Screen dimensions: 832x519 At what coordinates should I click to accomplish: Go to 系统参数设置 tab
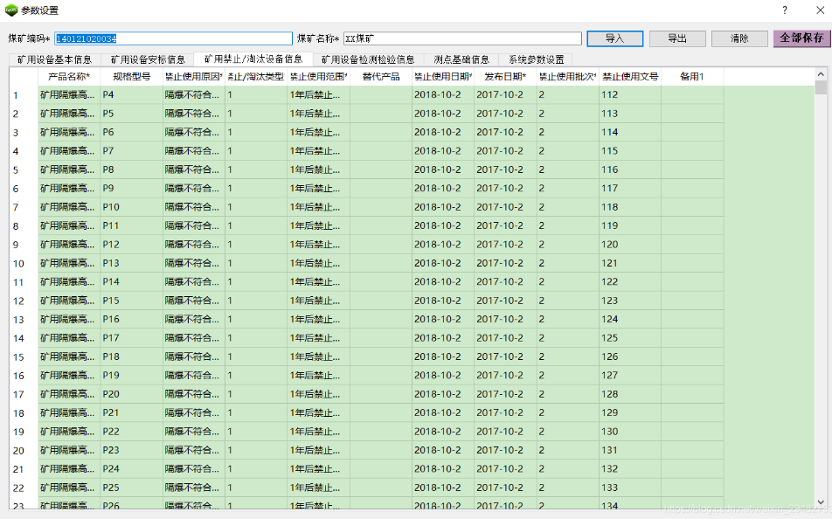coord(536,60)
